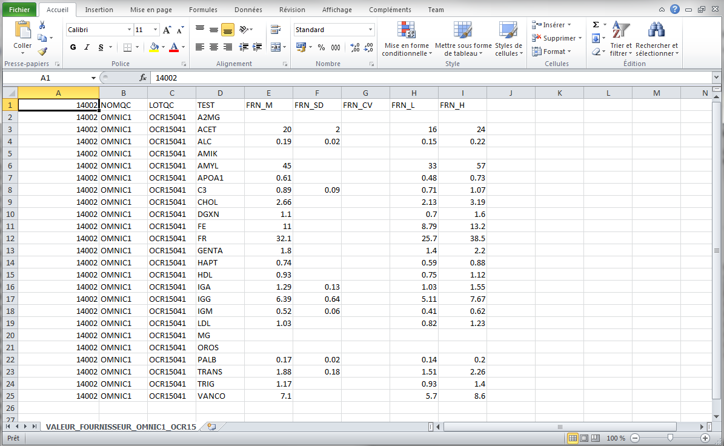Click Mettre sous forme de tableau
Image resolution: width=724 pixels, height=446 pixels.
click(463, 39)
